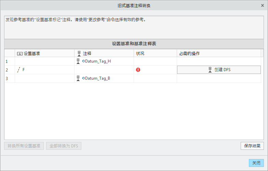Select the 必需的操作 column header
The image size is (268, 171).
189,53
